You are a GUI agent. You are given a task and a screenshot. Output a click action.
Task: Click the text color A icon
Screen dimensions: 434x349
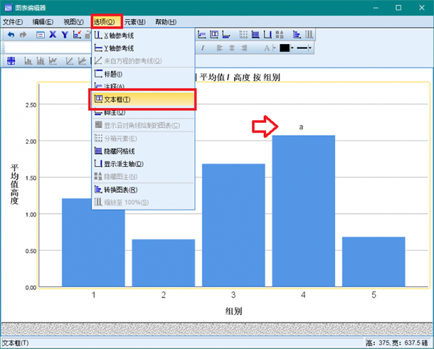(267, 48)
